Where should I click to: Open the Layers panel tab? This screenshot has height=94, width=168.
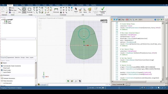tap(31, 57)
